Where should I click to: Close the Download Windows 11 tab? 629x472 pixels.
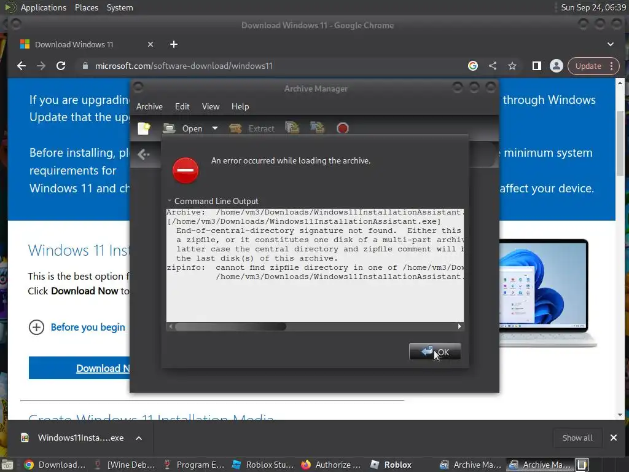[x=150, y=44]
